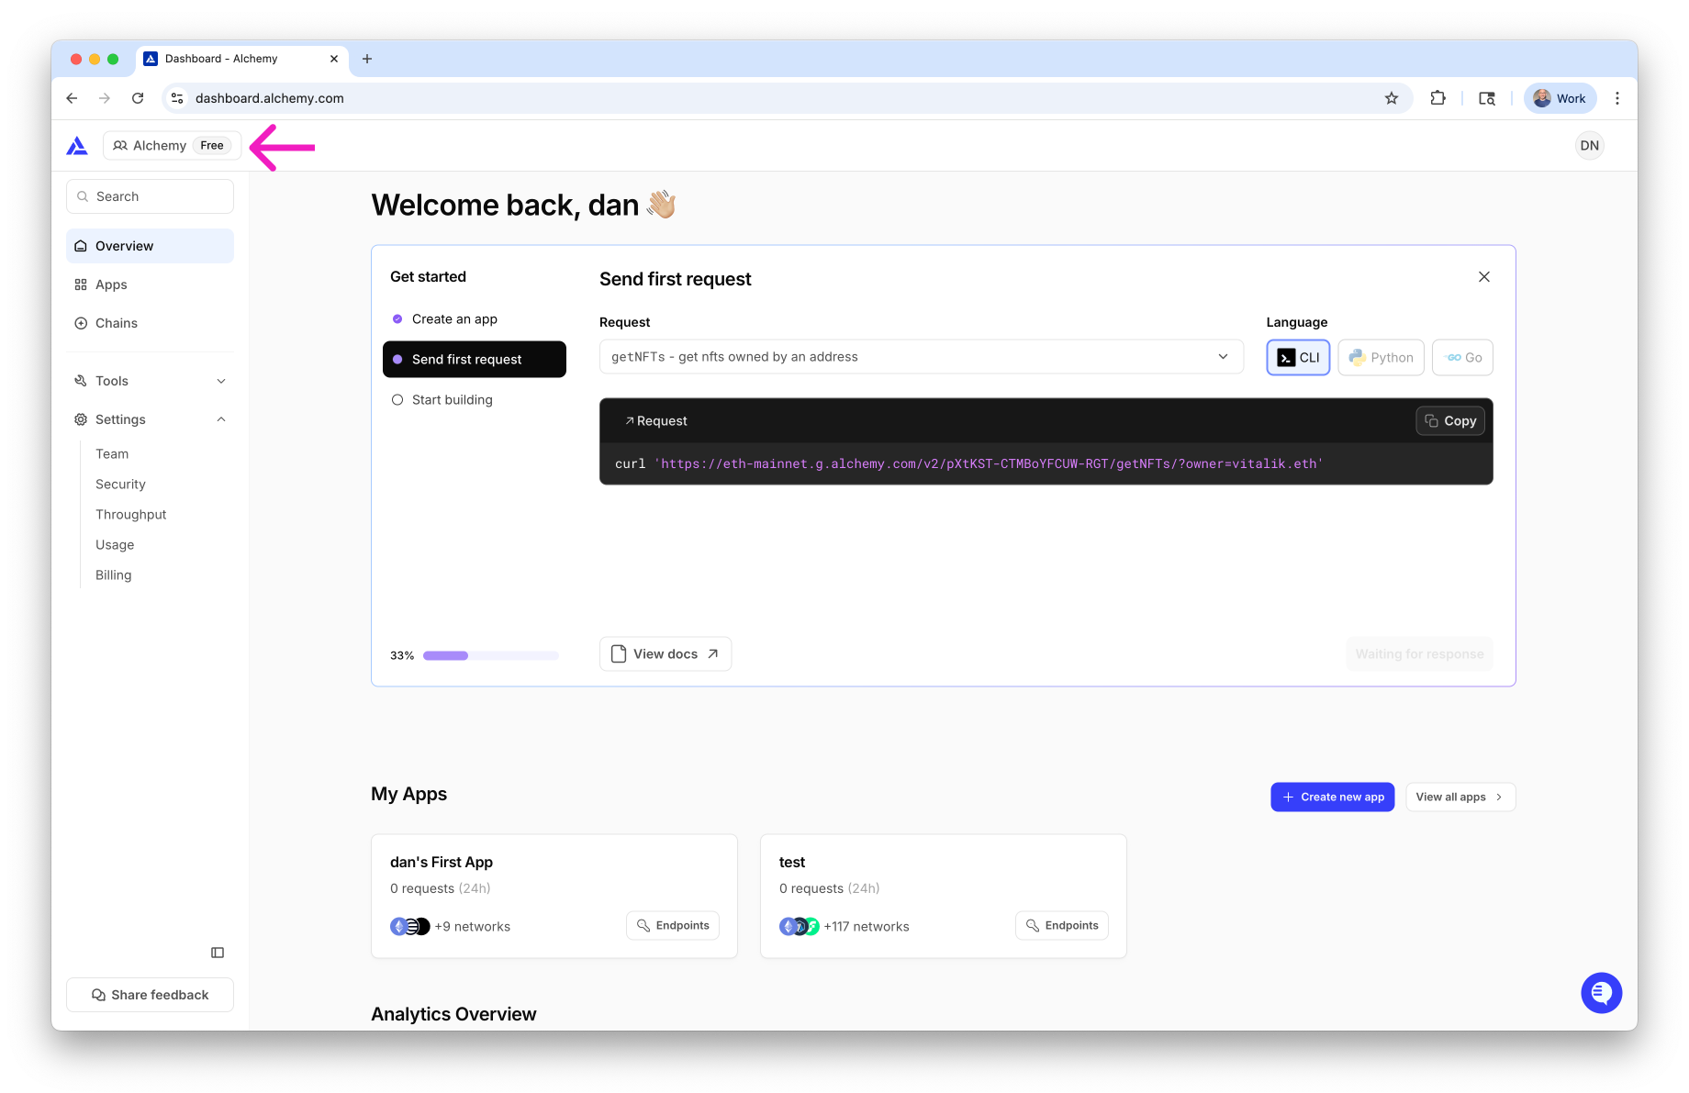The height and width of the screenshot is (1093, 1689).
Task: Click the sidebar Search field
Action: tap(150, 196)
